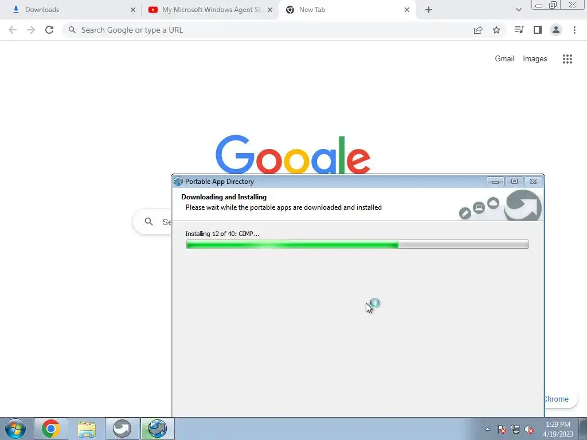The image size is (587, 440).
Task: Open the Windows Start menu
Action: tap(15, 429)
